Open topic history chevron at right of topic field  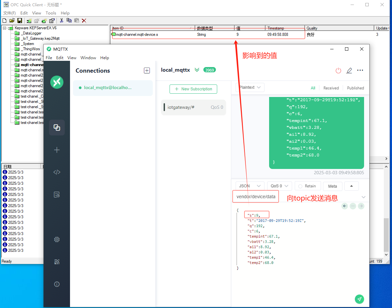coord(363,197)
